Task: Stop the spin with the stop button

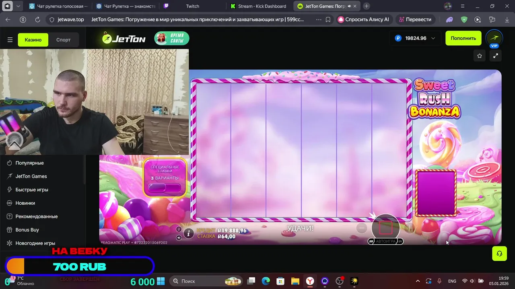Action: [385, 228]
